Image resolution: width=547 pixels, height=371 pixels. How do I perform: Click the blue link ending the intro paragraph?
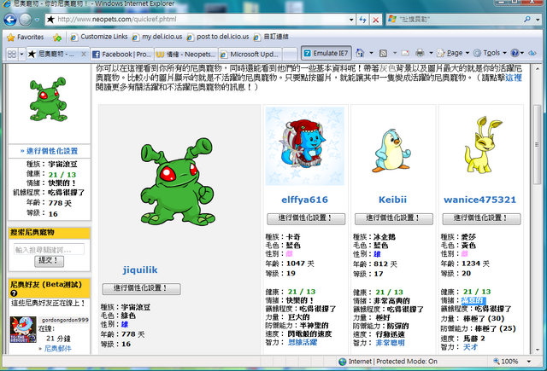[x=513, y=78]
